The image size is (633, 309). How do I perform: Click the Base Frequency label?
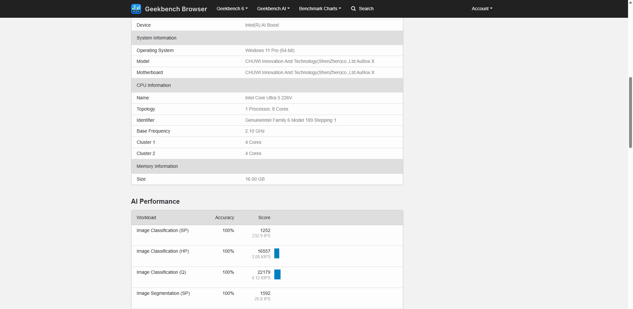[153, 131]
